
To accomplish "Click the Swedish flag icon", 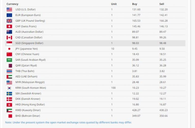I will pyautogui.click(x=9, y=93).
